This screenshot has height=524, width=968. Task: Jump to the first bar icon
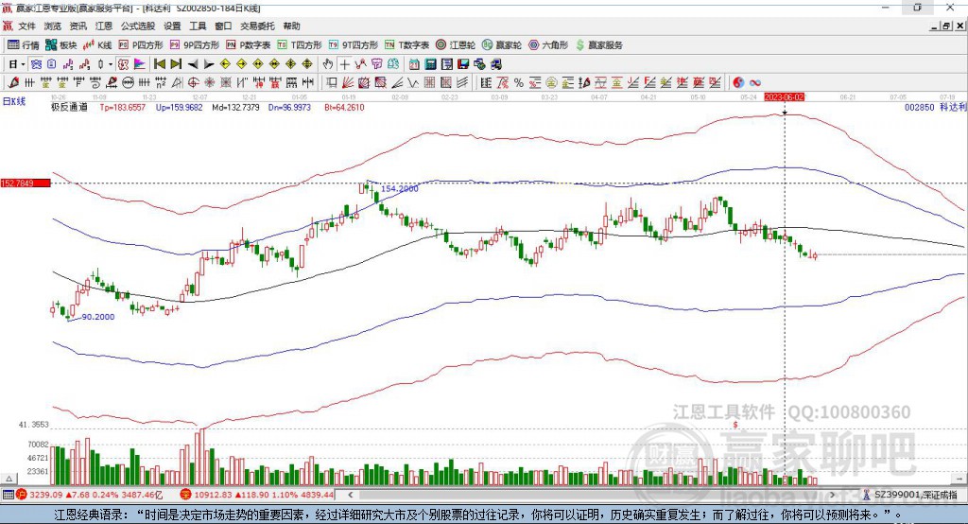[160, 64]
